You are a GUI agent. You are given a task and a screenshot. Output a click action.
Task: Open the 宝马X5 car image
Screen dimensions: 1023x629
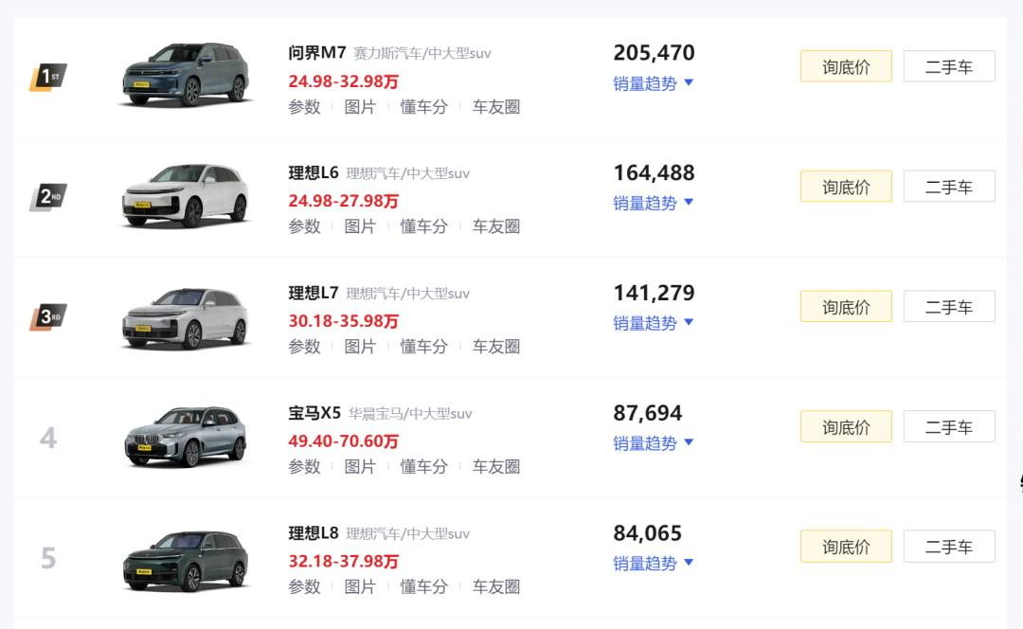tap(186, 435)
